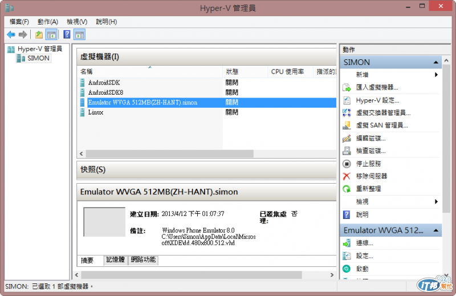Image resolution: width=456 pixels, height=296 pixels.
Task: Sort by the 名稱 column header
Action: tap(150, 72)
